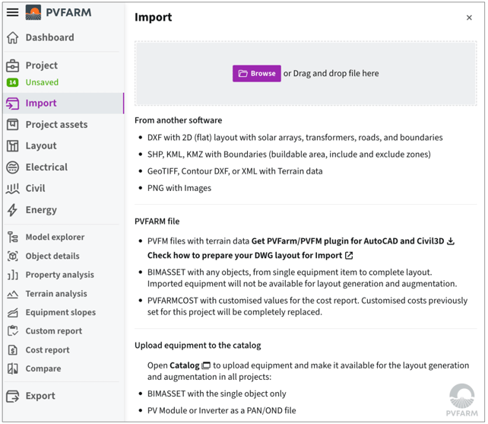Download the PVFM plugin for AutoCAD link
The height and width of the screenshot is (424, 488).
(x=353, y=241)
